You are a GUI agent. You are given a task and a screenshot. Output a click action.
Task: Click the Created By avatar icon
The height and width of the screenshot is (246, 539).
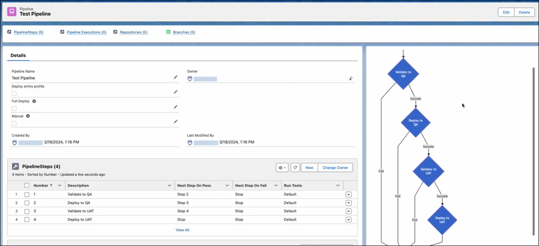tap(15, 142)
